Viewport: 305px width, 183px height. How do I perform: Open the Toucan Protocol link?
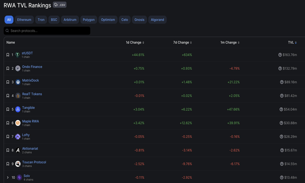tap(34, 162)
